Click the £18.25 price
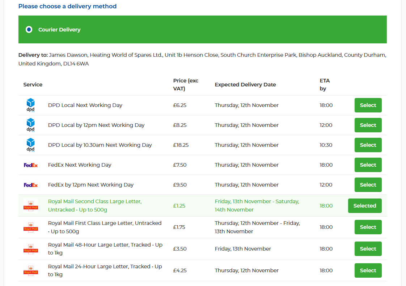 click(181, 145)
